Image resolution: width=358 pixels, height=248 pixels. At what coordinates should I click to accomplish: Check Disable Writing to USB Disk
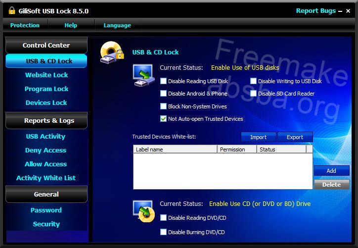[253, 81]
